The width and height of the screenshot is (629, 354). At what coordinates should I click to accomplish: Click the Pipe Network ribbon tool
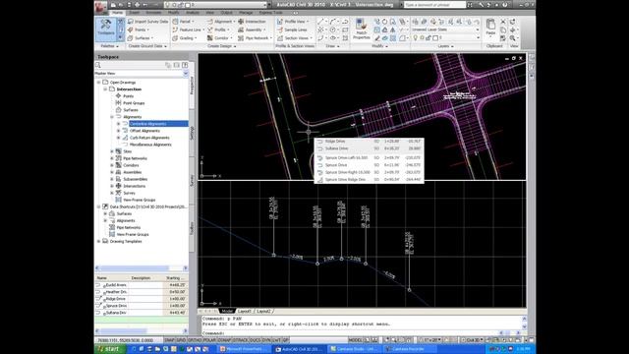coord(255,38)
